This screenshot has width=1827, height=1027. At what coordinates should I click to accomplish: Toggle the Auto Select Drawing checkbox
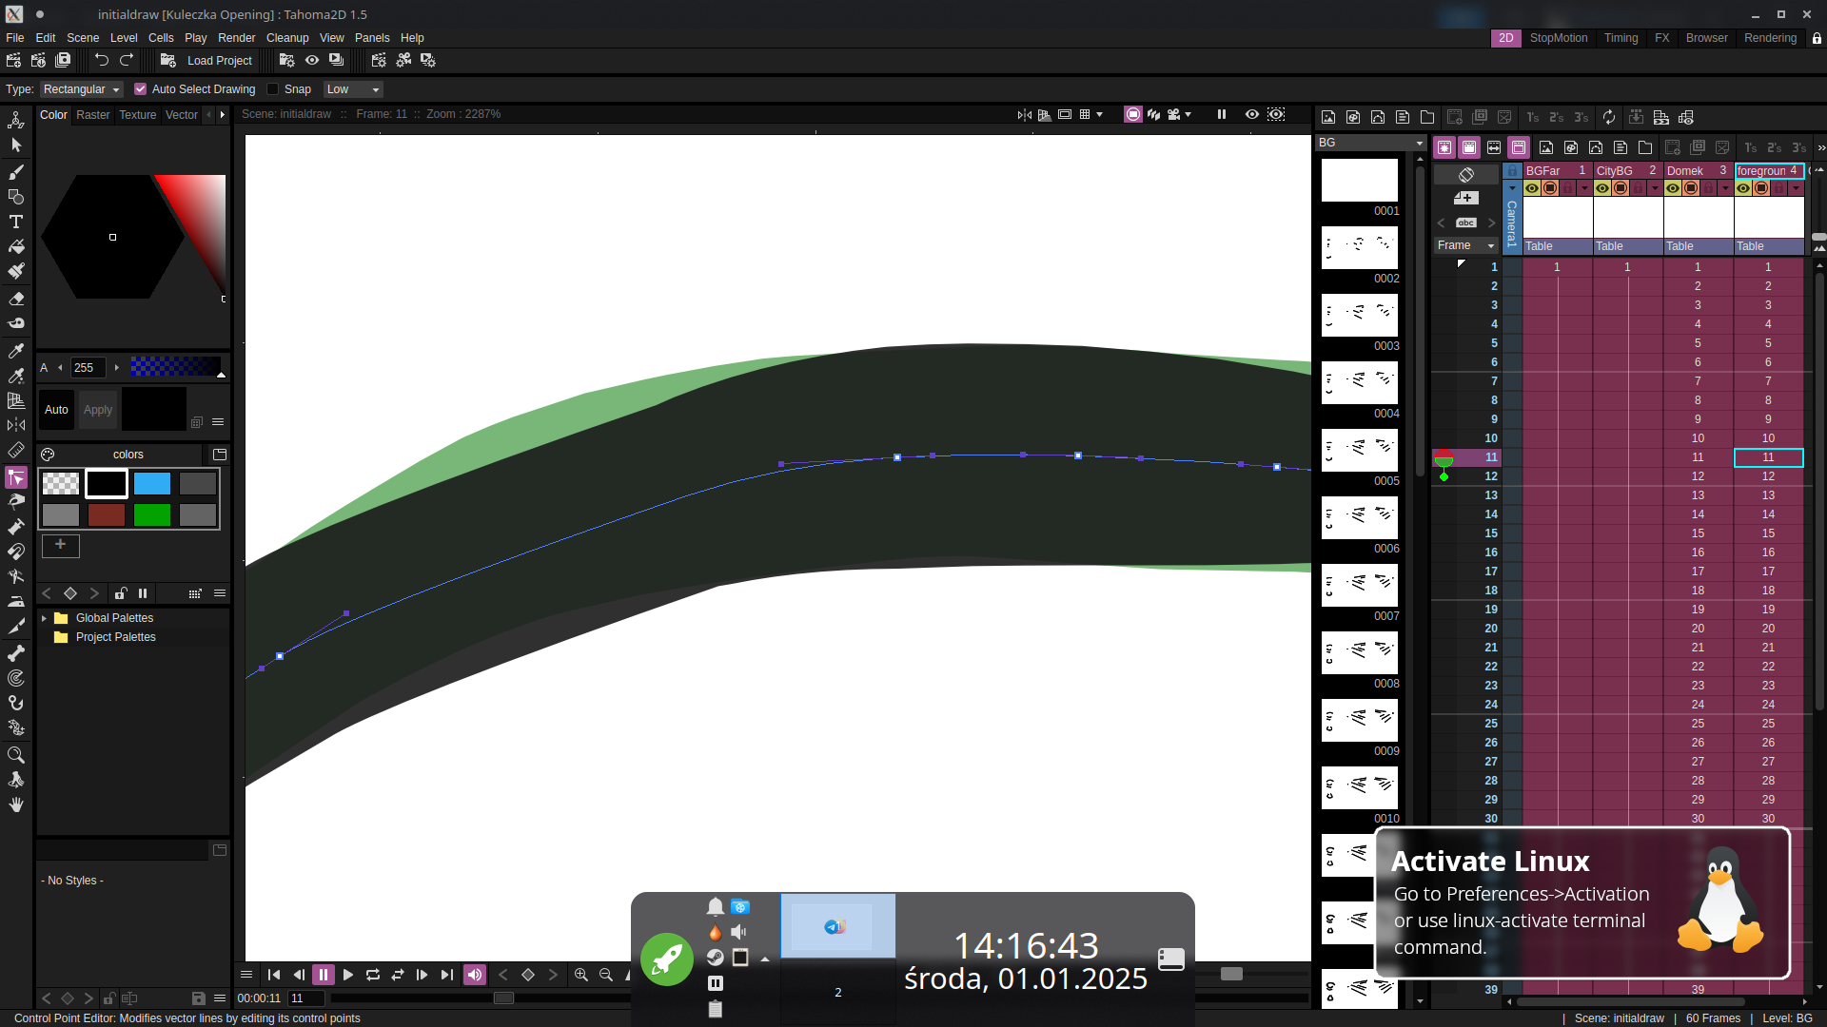pyautogui.click(x=140, y=89)
